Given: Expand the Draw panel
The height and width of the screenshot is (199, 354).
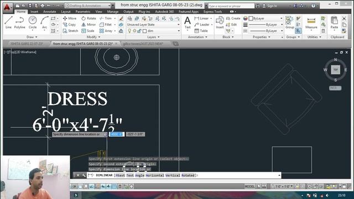Looking at the screenshot, I should click(32, 37).
